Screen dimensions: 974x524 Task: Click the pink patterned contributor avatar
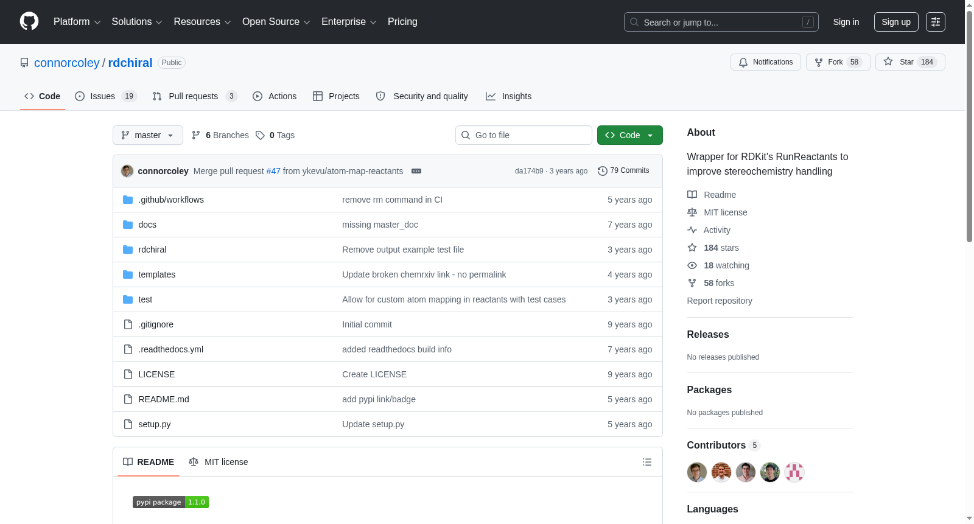pyautogui.click(x=794, y=472)
